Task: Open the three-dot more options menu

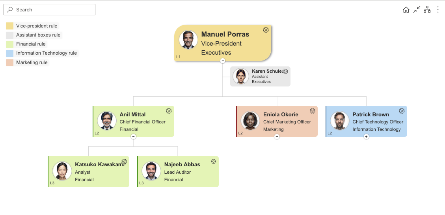Action: point(438,10)
